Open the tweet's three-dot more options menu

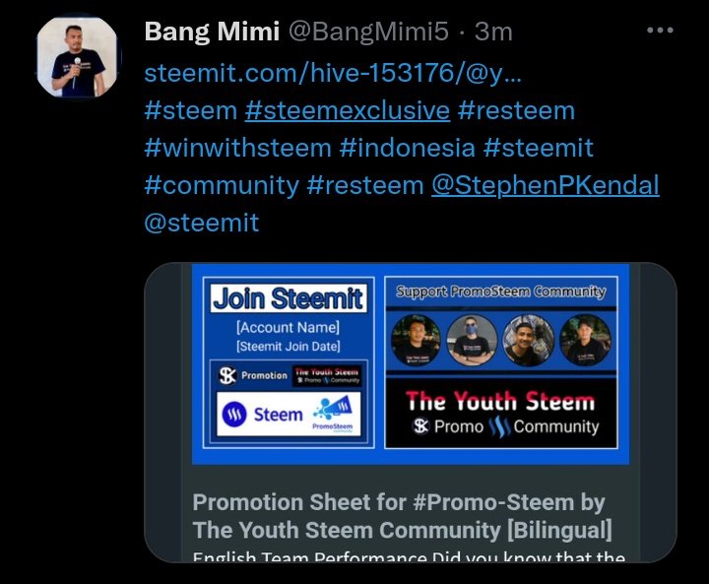[660, 31]
